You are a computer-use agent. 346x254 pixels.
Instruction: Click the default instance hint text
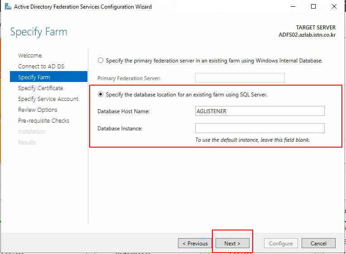point(252,140)
